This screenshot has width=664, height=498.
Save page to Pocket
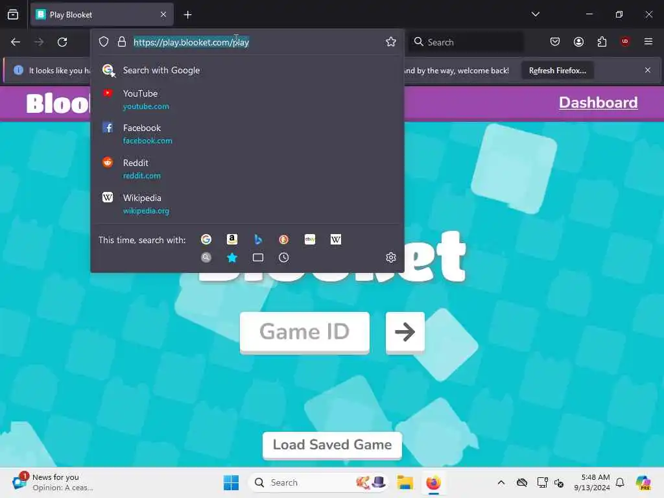[555, 41]
